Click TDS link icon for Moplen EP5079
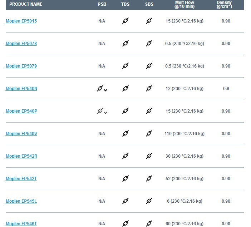The height and width of the screenshot is (227, 251). pyautogui.click(x=126, y=66)
